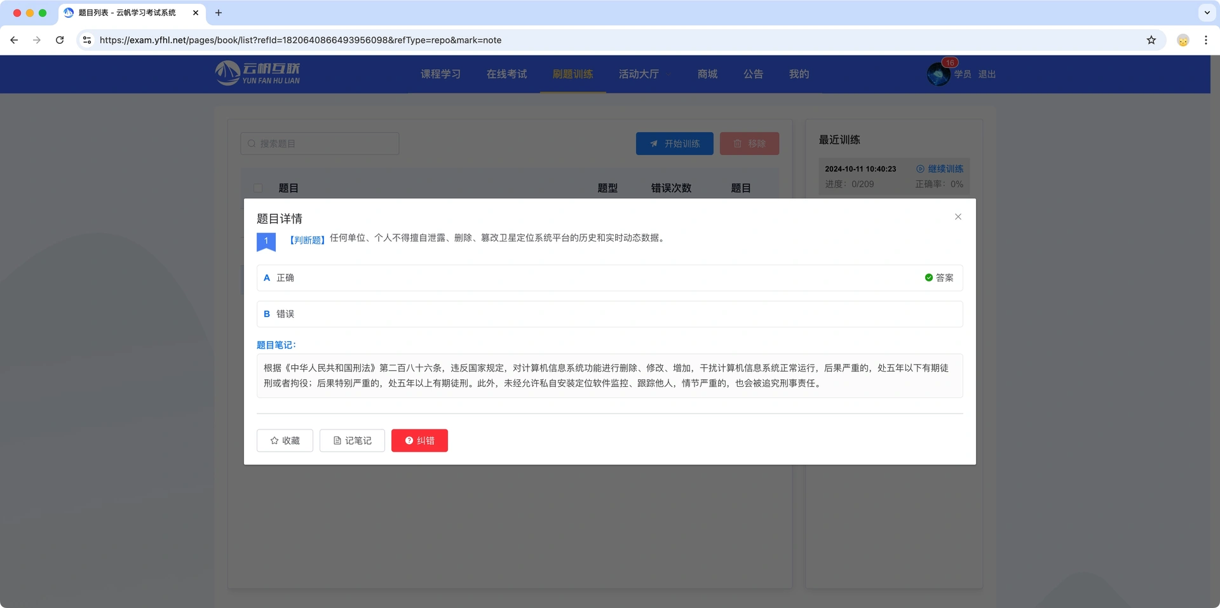Bookmark the page with the star icon
Screen dimensions: 1220x608
pyautogui.click(x=1151, y=40)
